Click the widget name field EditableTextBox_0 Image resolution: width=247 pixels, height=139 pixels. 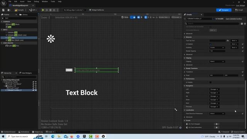[x=199, y=19]
